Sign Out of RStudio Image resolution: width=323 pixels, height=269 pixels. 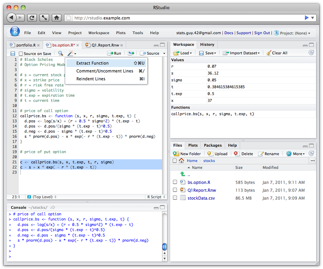(x=262, y=33)
